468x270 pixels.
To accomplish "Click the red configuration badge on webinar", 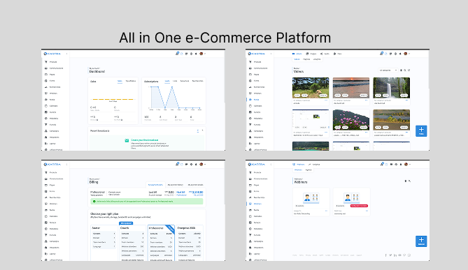I will 359,206.
